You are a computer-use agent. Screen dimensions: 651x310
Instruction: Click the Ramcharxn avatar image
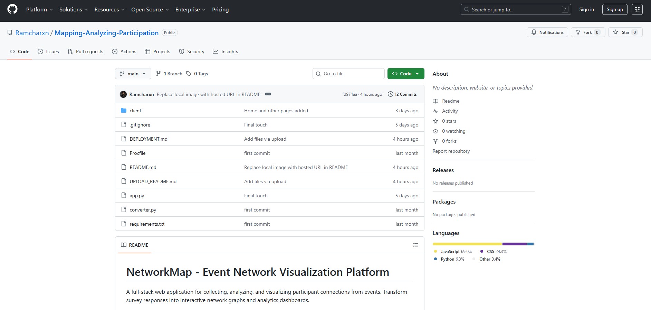(123, 94)
